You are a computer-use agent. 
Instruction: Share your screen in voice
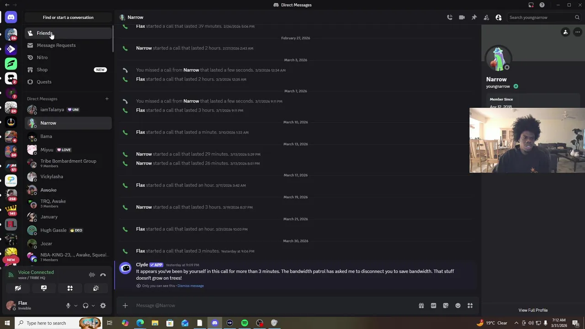pos(44,288)
